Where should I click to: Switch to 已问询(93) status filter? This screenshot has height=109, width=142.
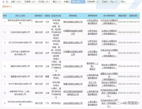coord(44,2)
